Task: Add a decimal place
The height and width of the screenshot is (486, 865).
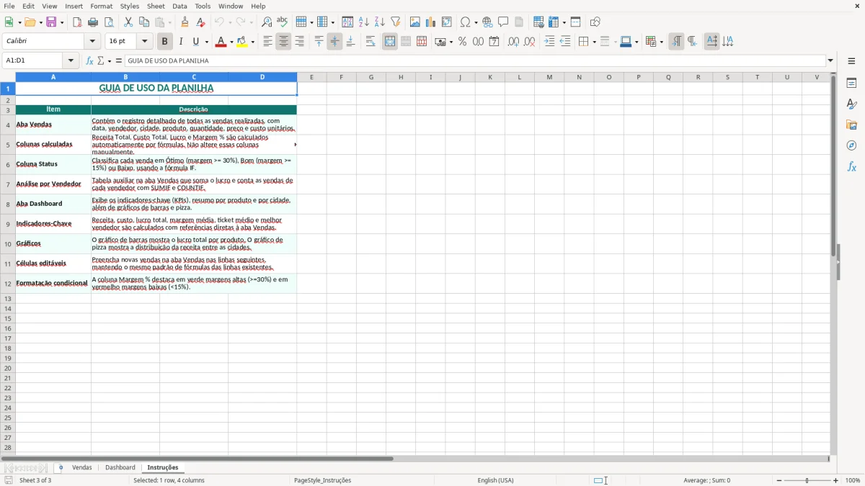Action: tap(513, 42)
